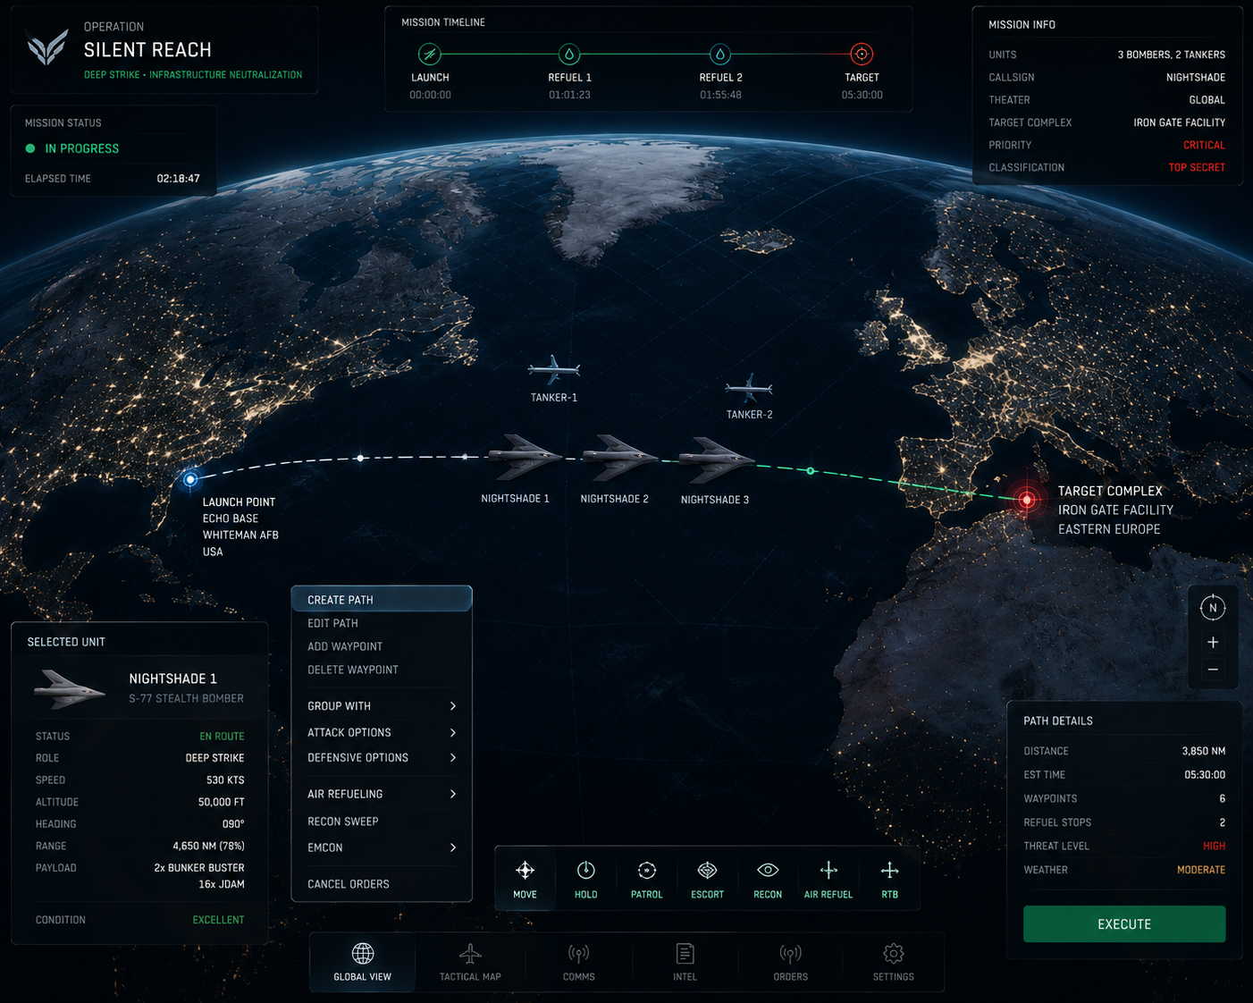Click the priority value CRITICAL
The image size is (1253, 1003).
(1204, 145)
